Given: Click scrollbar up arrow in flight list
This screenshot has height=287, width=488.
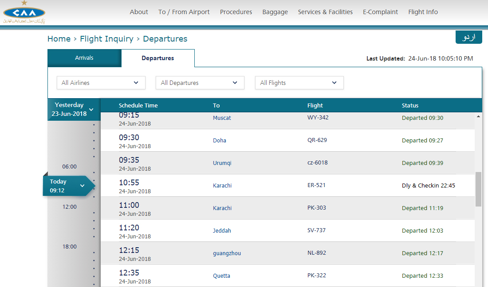Looking at the screenshot, I should (478, 117).
